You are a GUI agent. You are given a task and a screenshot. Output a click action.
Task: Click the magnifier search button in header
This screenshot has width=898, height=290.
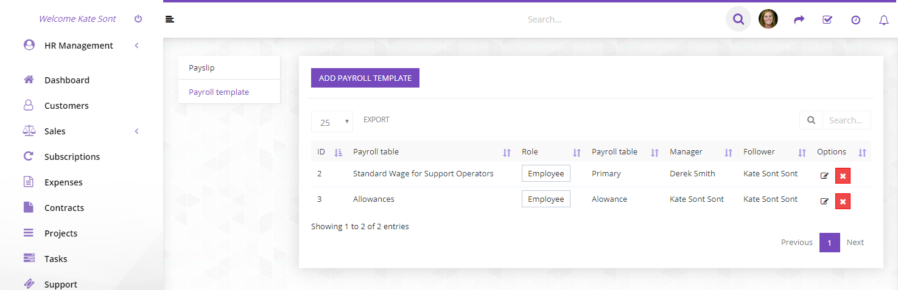[738, 19]
